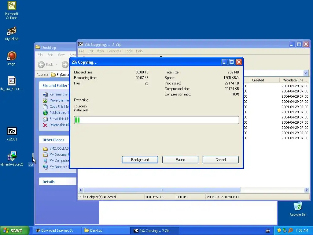Image resolution: width=313 pixels, height=235 pixels.
Task: Click the install.wim file name text
Action: [81, 110]
